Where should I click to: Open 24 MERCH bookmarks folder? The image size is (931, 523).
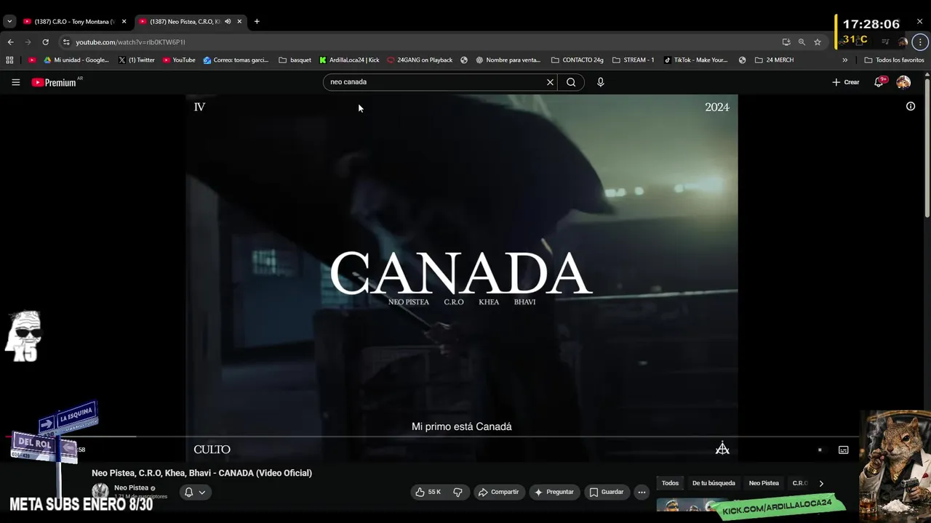(774, 60)
